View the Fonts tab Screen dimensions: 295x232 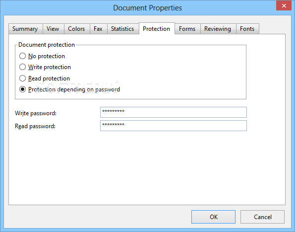(x=247, y=29)
